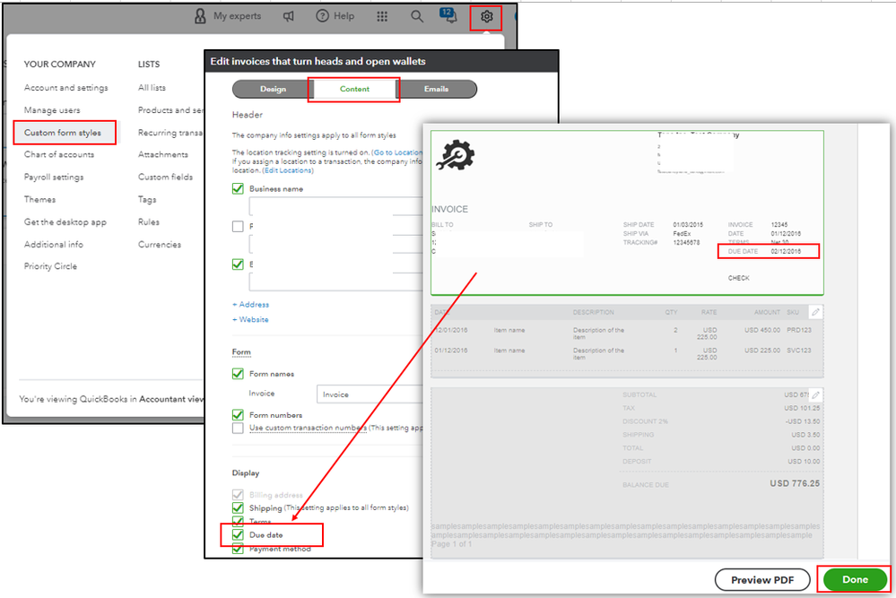The height and width of the screenshot is (598, 896).
Task: Open All lists
Action: pyautogui.click(x=152, y=88)
